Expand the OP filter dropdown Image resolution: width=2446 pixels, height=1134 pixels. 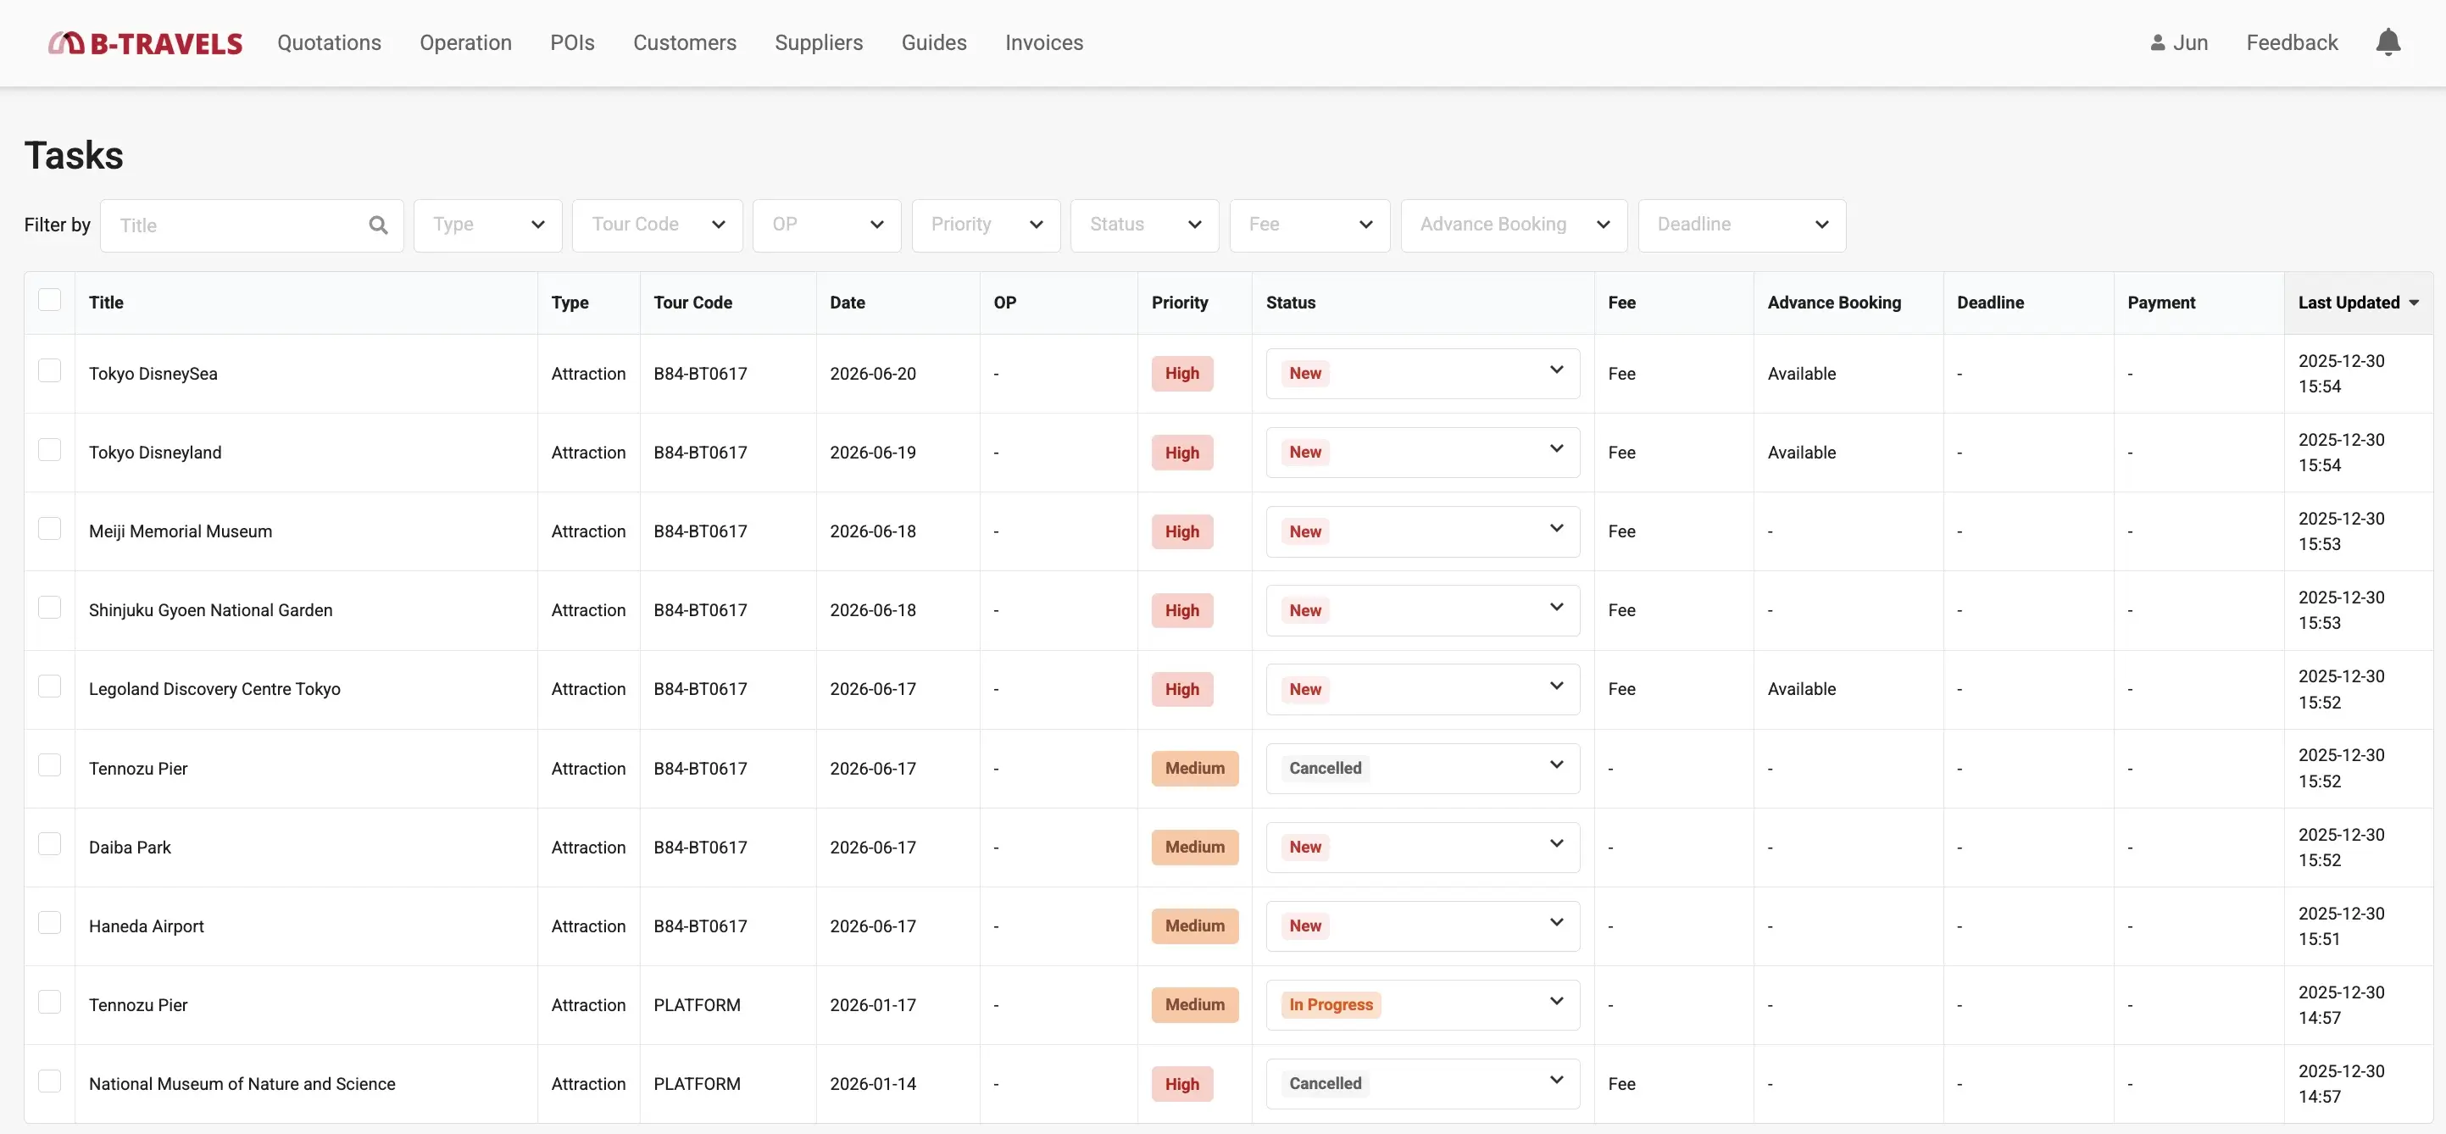827,225
